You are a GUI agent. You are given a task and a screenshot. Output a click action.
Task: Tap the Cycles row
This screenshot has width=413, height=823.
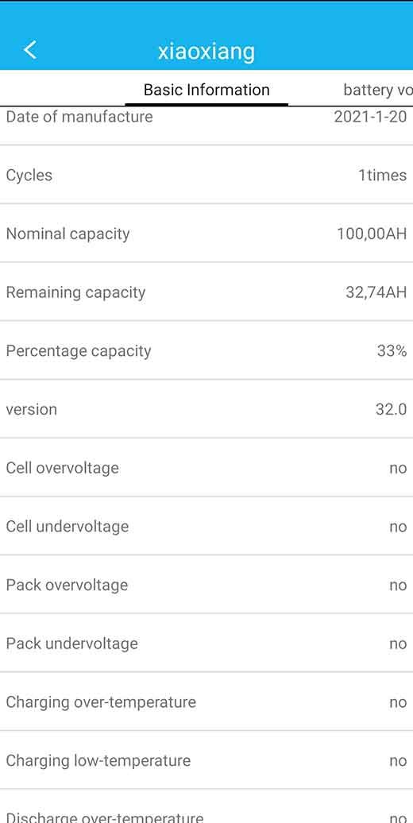(x=206, y=175)
